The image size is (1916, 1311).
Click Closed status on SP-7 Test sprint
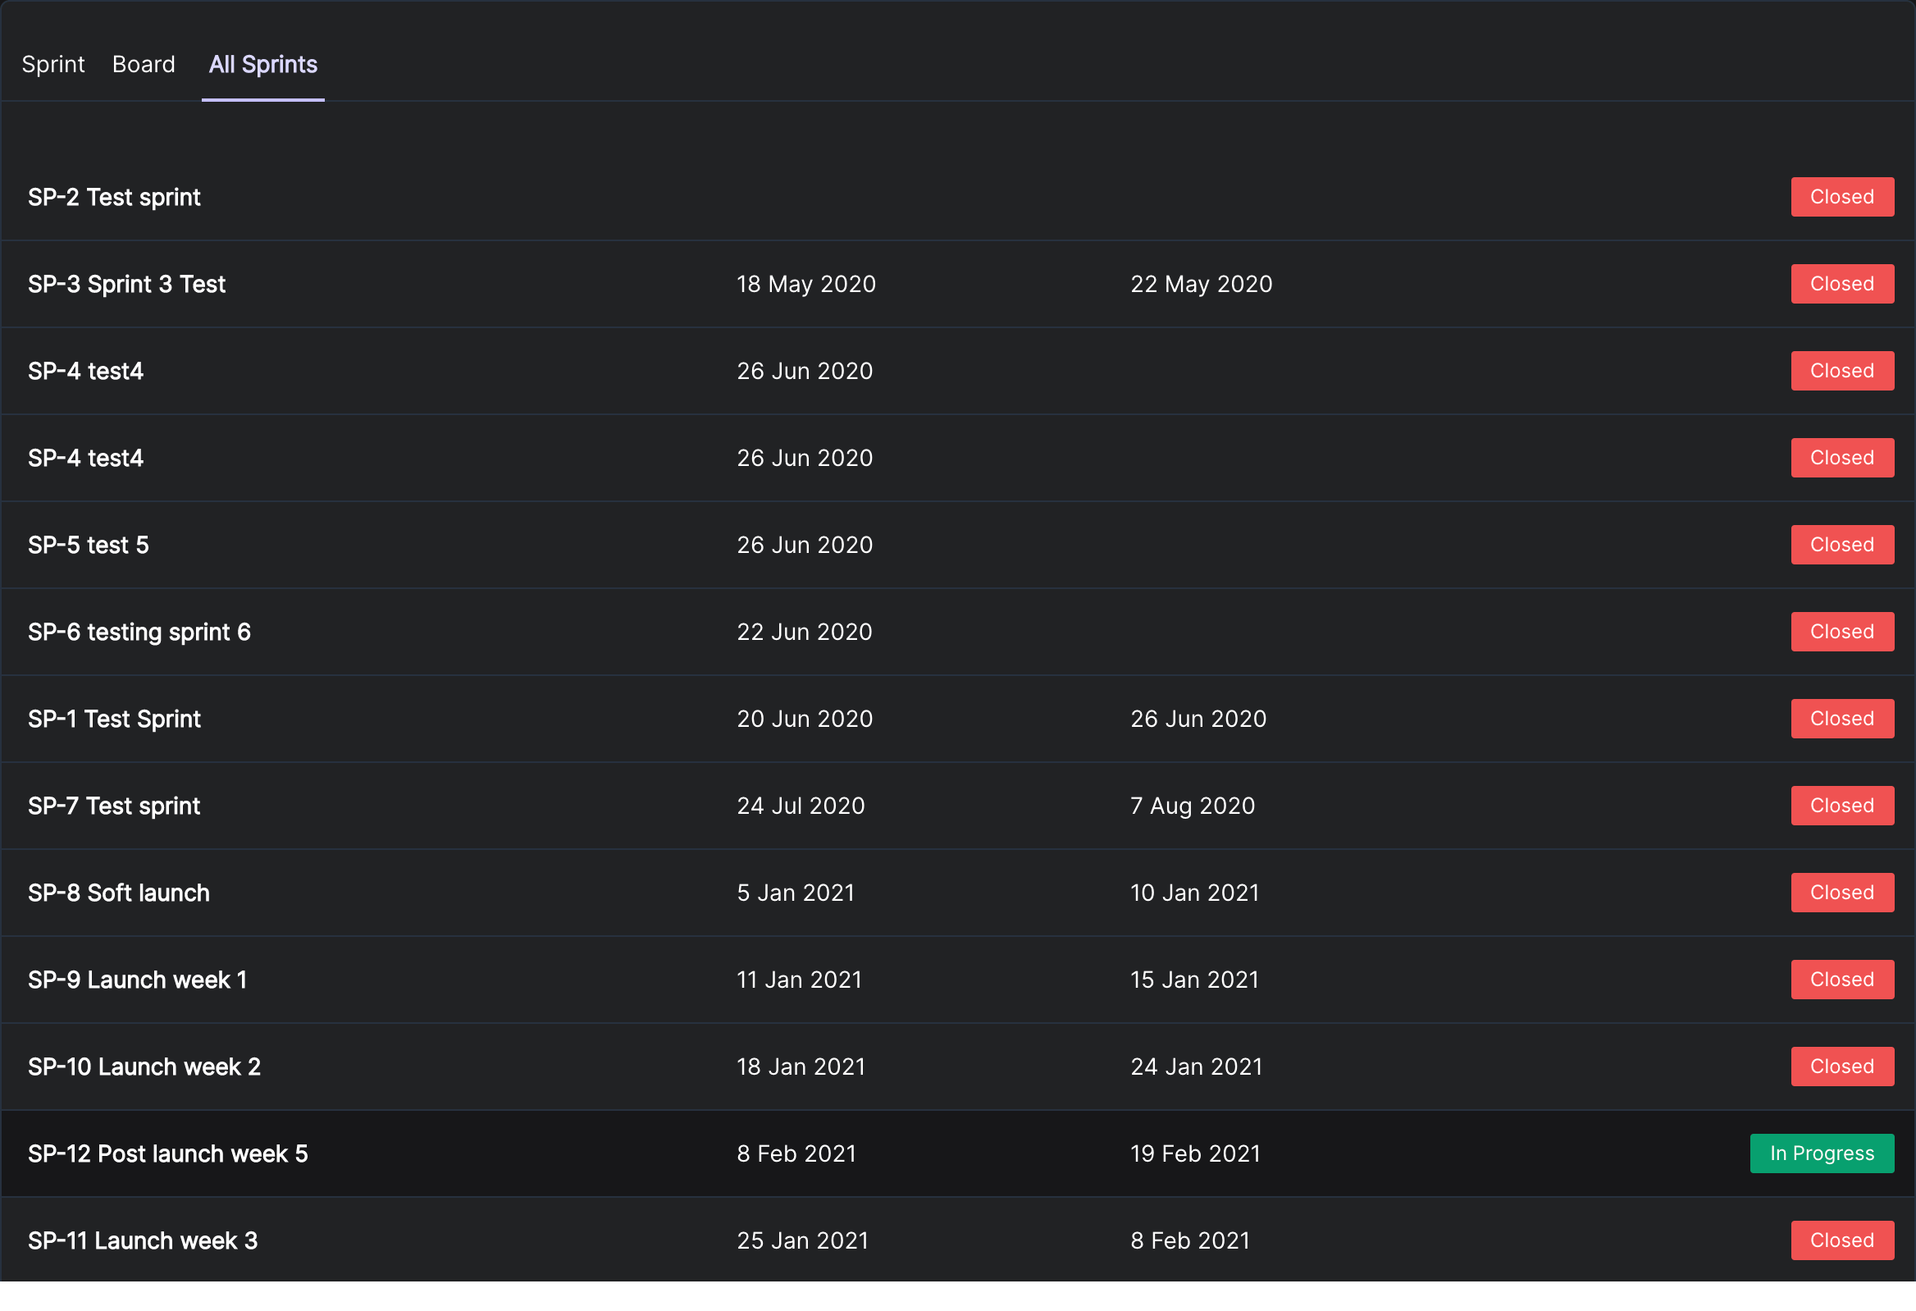click(1842, 806)
